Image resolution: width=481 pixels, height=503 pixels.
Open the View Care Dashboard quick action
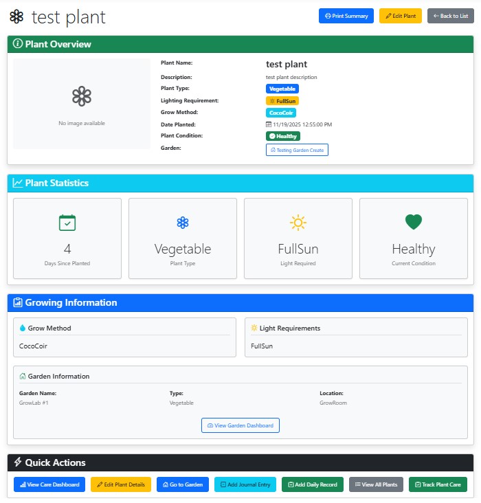point(49,484)
